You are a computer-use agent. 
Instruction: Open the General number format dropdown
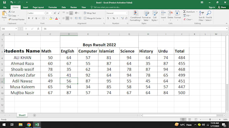point(127,13)
